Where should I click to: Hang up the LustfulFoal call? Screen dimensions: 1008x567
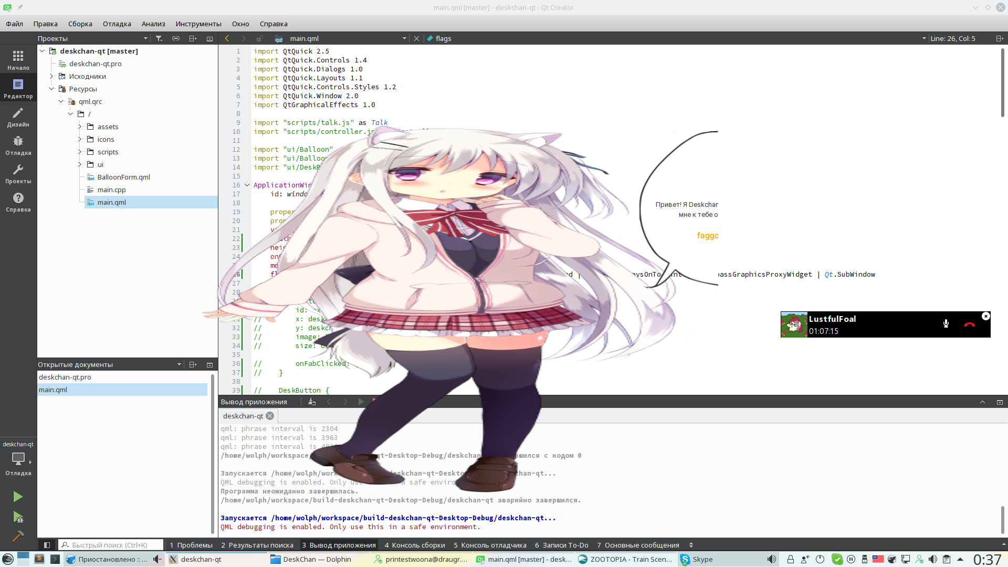point(970,324)
